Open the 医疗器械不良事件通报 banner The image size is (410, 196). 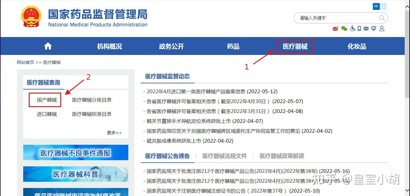pyautogui.click(x=76, y=152)
